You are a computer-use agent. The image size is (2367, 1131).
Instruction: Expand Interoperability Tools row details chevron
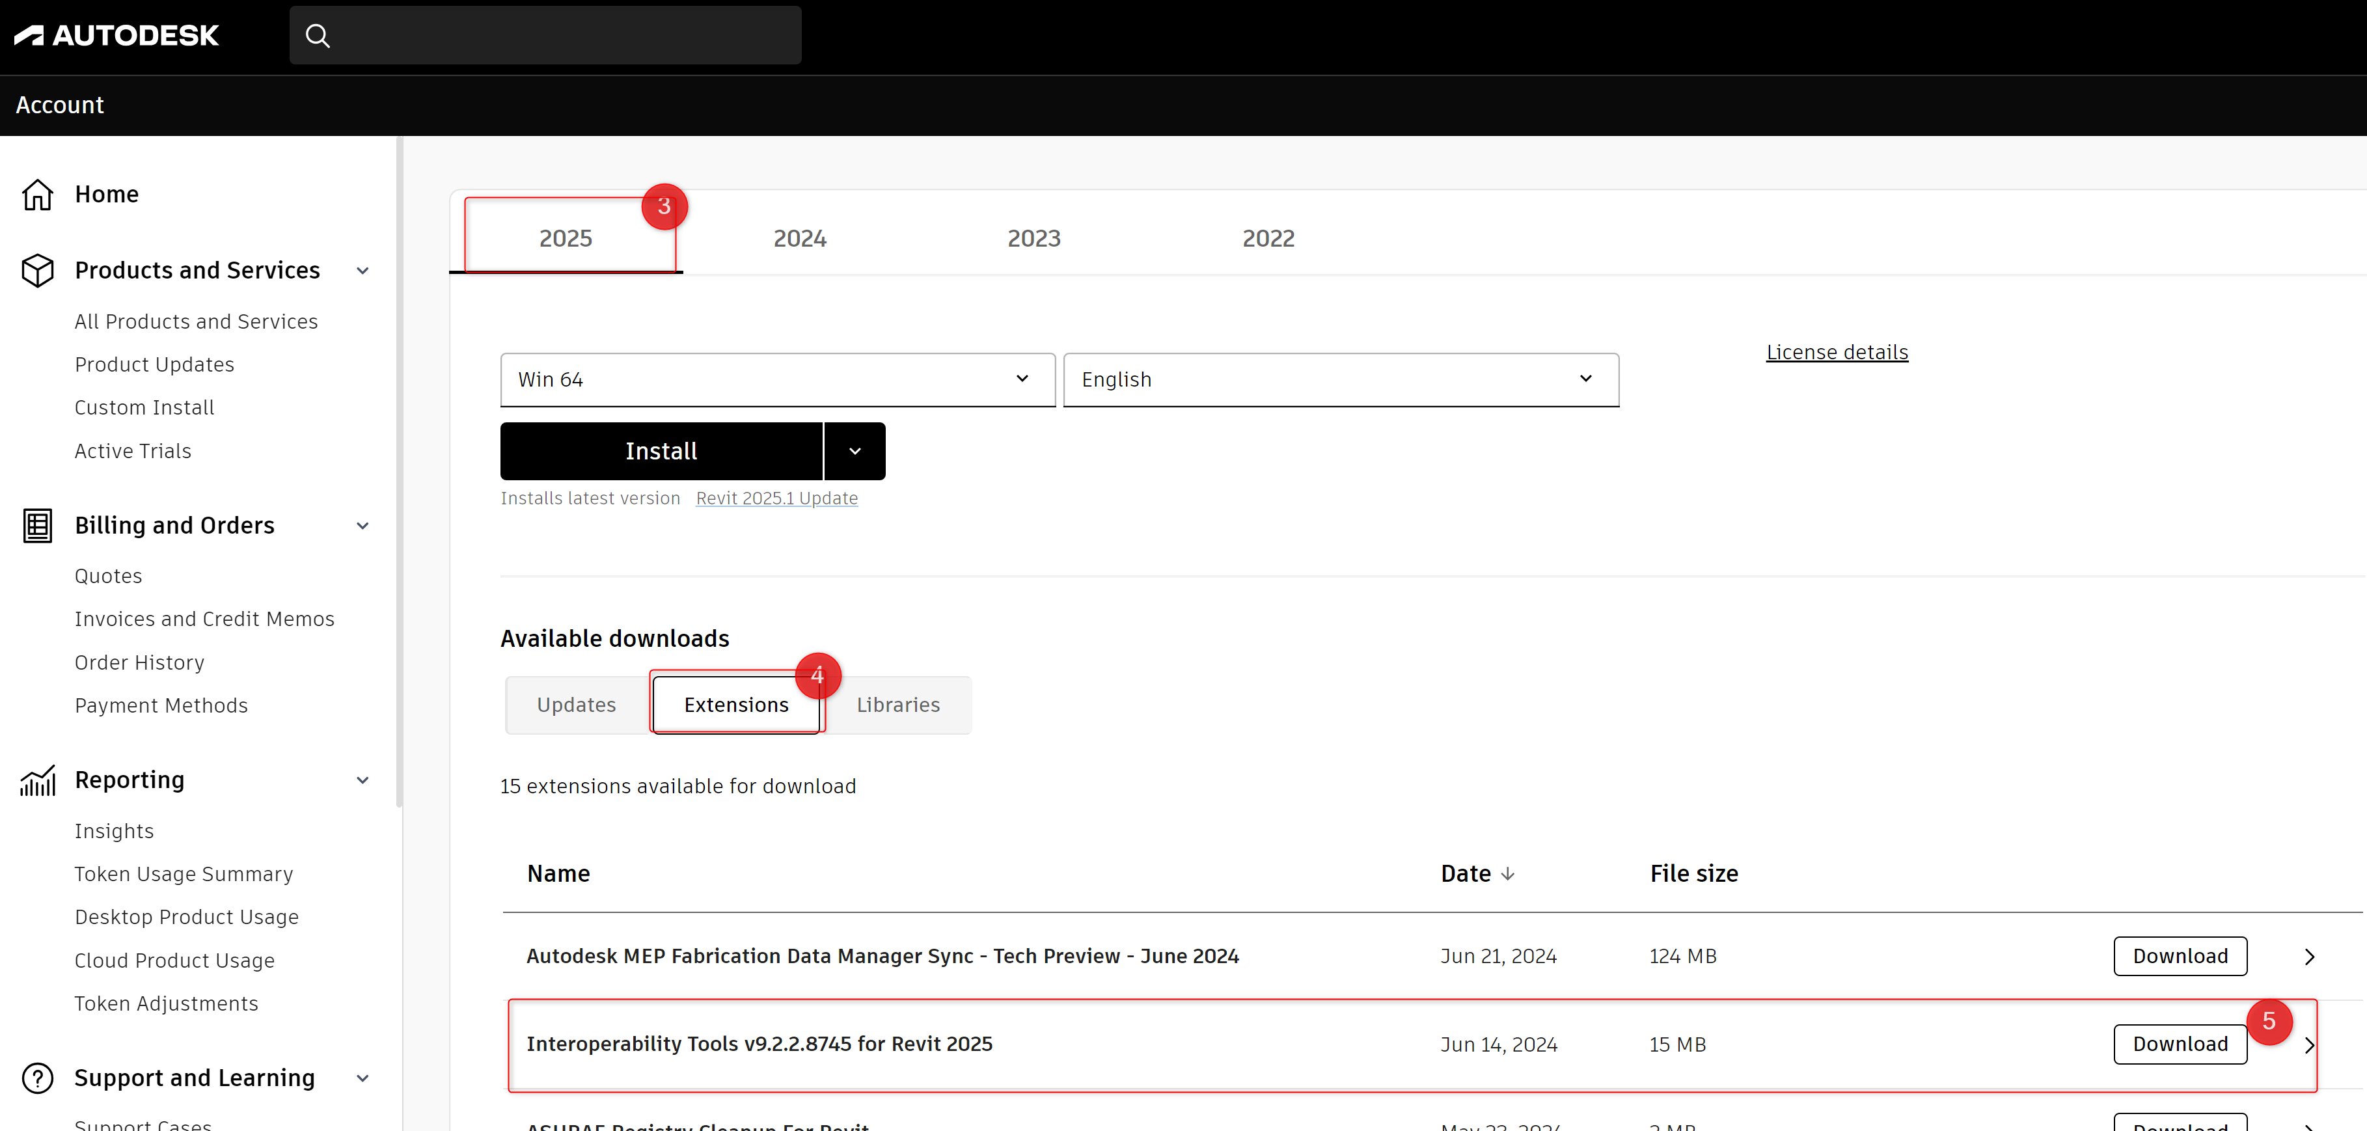pos(2308,1046)
